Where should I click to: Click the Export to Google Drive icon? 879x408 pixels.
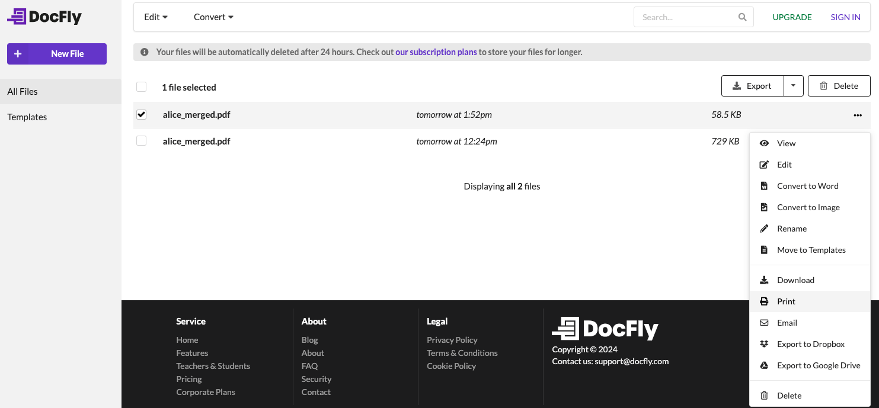(x=764, y=365)
